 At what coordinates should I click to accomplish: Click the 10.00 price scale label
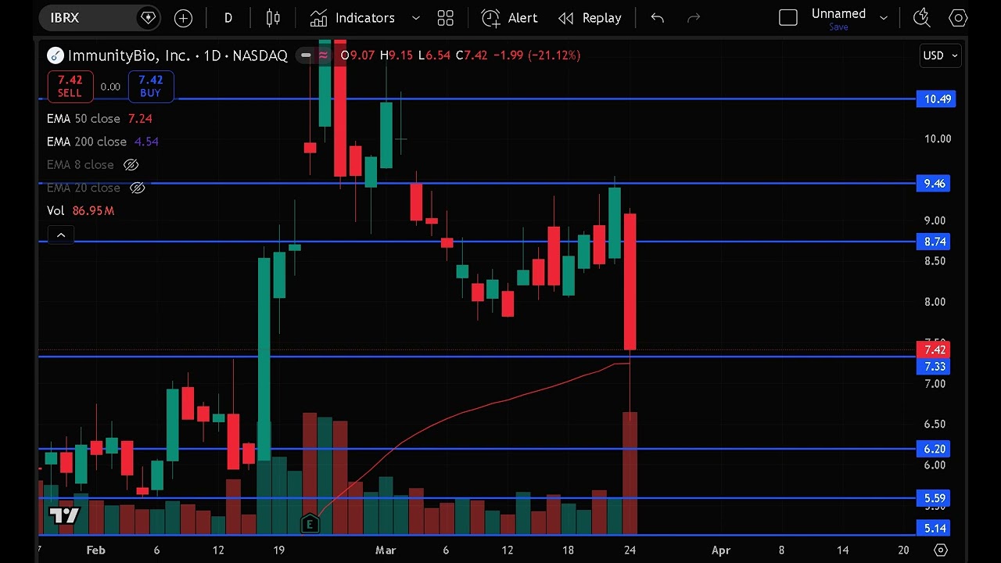[938, 139]
